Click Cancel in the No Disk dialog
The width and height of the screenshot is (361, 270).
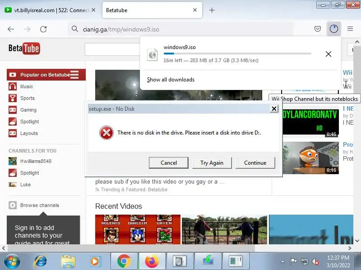tap(168, 163)
